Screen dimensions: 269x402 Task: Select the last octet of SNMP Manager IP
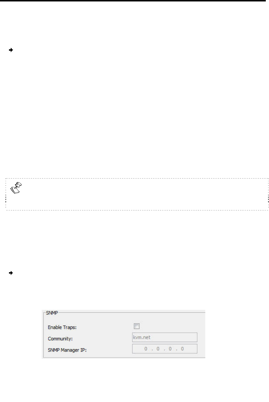pos(182,349)
